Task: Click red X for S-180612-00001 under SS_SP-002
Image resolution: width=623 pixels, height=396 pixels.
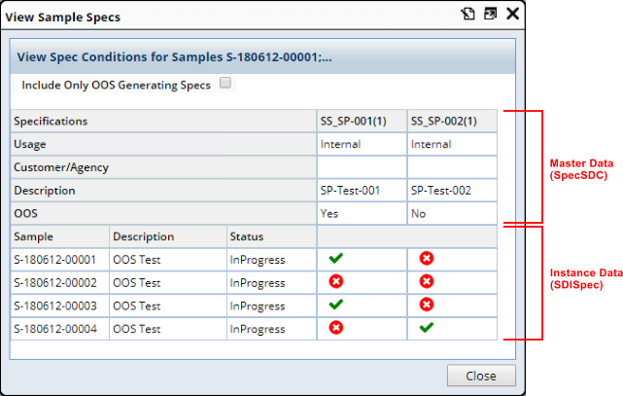Action: [427, 259]
